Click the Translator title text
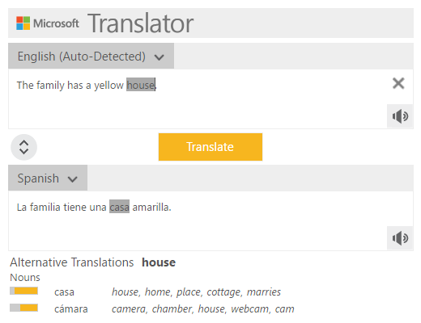The height and width of the screenshot is (323, 421). click(140, 23)
